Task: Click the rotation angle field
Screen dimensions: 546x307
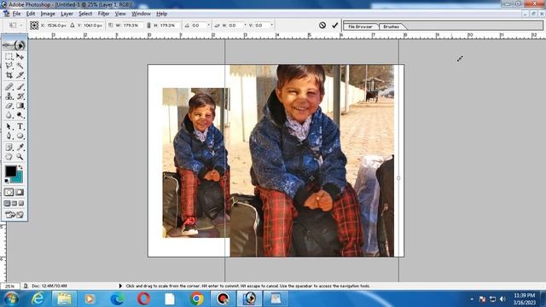Action: [x=199, y=25]
